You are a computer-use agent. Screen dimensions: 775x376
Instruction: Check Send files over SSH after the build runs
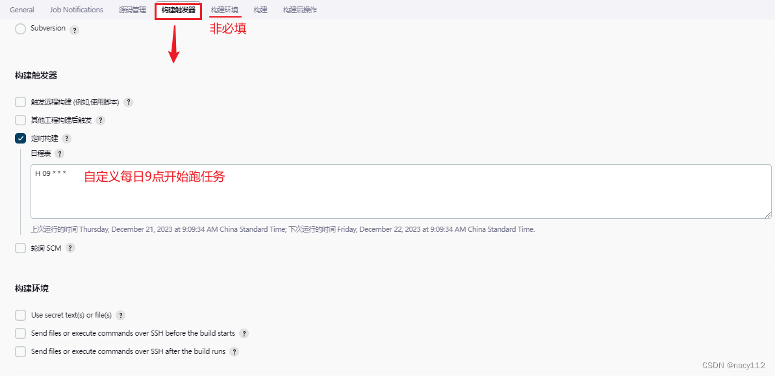tap(20, 352)
